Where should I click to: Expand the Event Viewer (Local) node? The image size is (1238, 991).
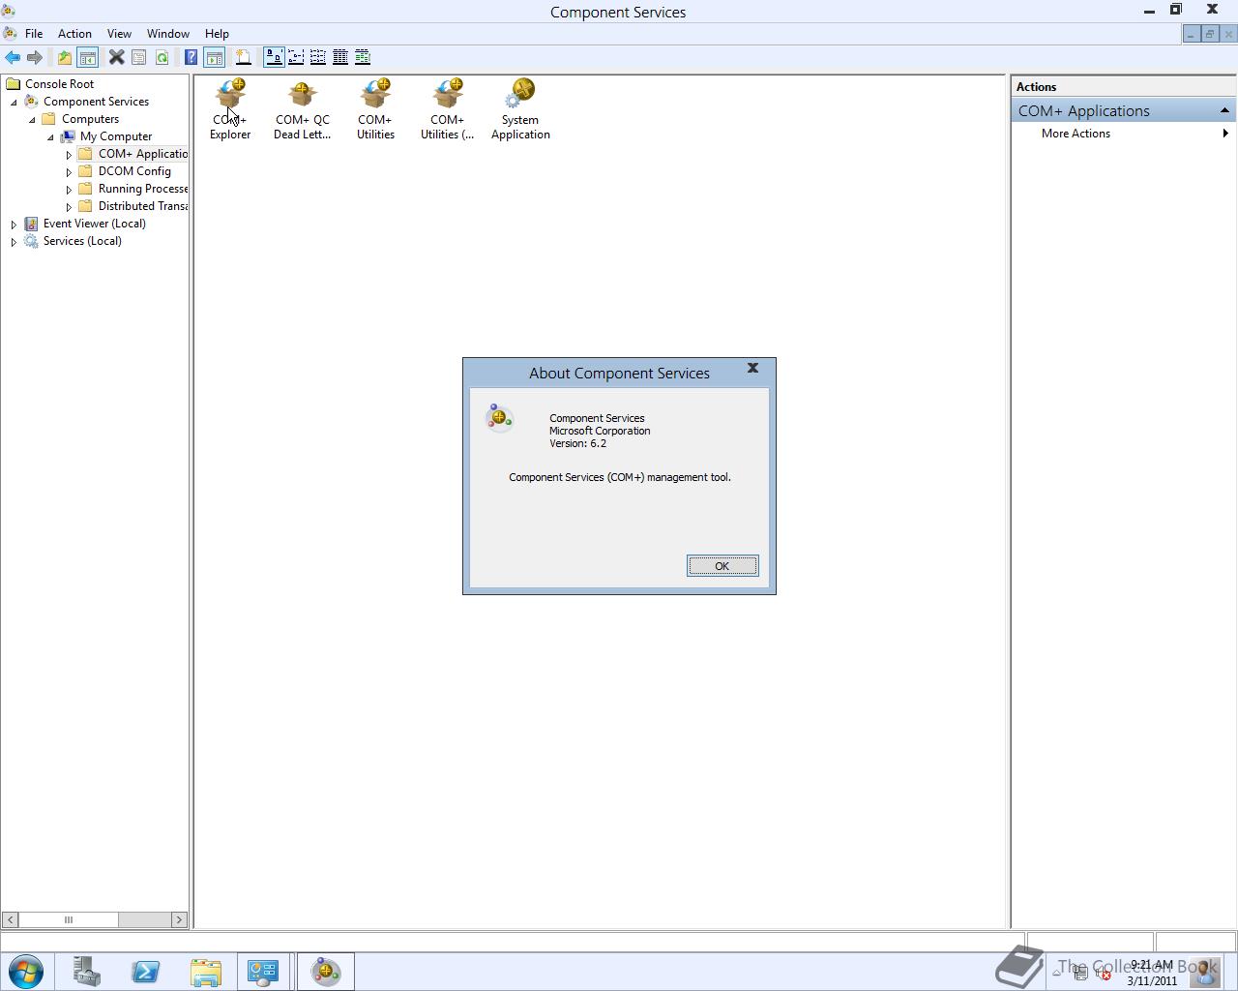pyautogui.click(x=14, y=225)
